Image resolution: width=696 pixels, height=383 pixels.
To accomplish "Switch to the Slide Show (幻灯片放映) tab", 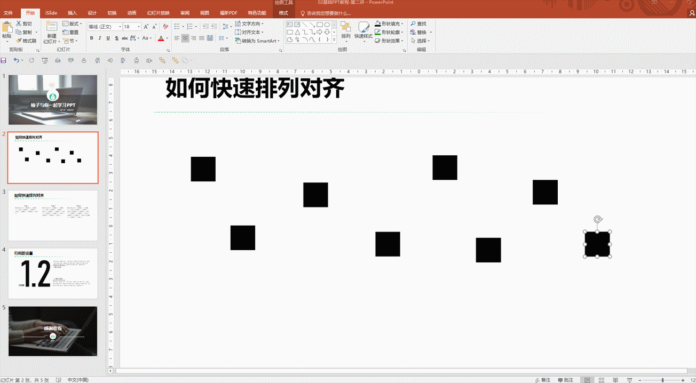I will pyautogui.click(x=159, y=13).
